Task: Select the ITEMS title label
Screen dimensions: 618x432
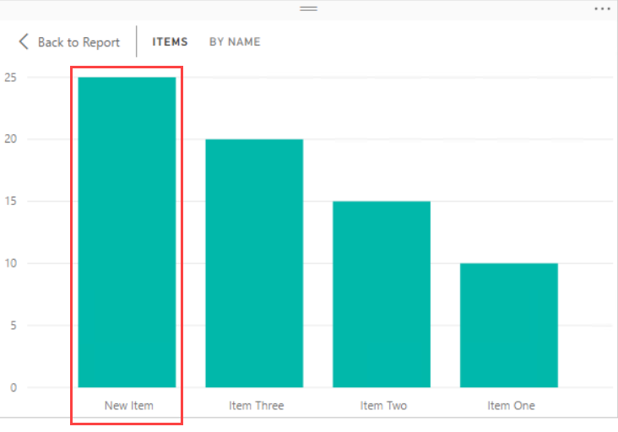Action: (x=170, y=42)
